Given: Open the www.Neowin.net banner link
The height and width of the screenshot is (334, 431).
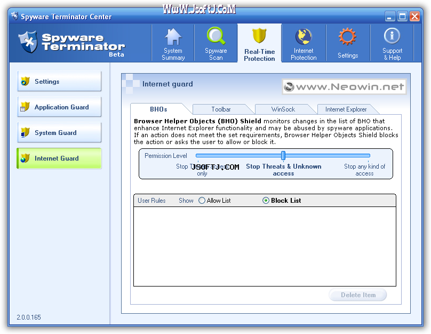Looking at the screenshot, I should [x=344, y=87].
